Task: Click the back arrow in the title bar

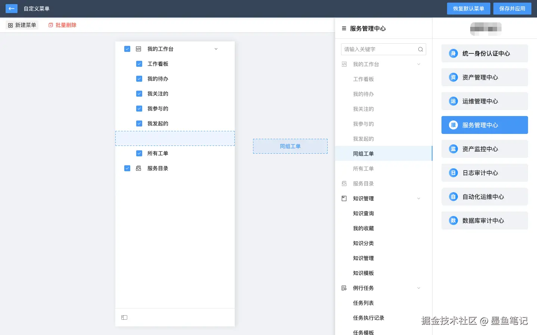Action: 11,8
